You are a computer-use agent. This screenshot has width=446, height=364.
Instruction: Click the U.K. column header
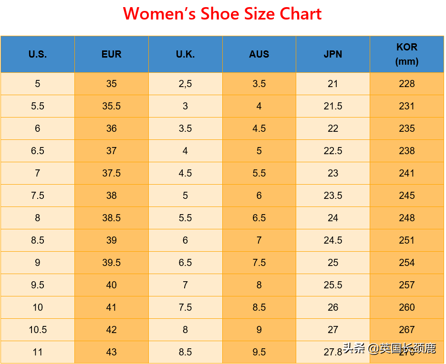tap(186, 54)
